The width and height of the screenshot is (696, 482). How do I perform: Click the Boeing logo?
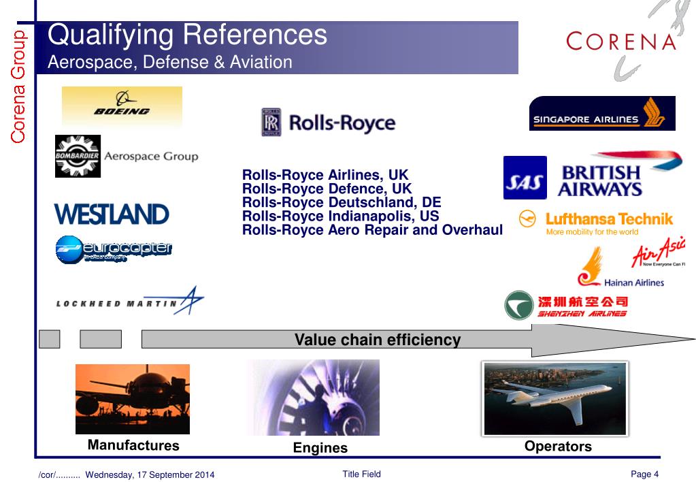coord(122,106)
